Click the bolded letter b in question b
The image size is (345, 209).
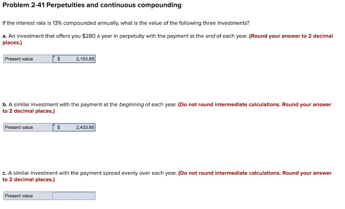(x=4, y=104)
